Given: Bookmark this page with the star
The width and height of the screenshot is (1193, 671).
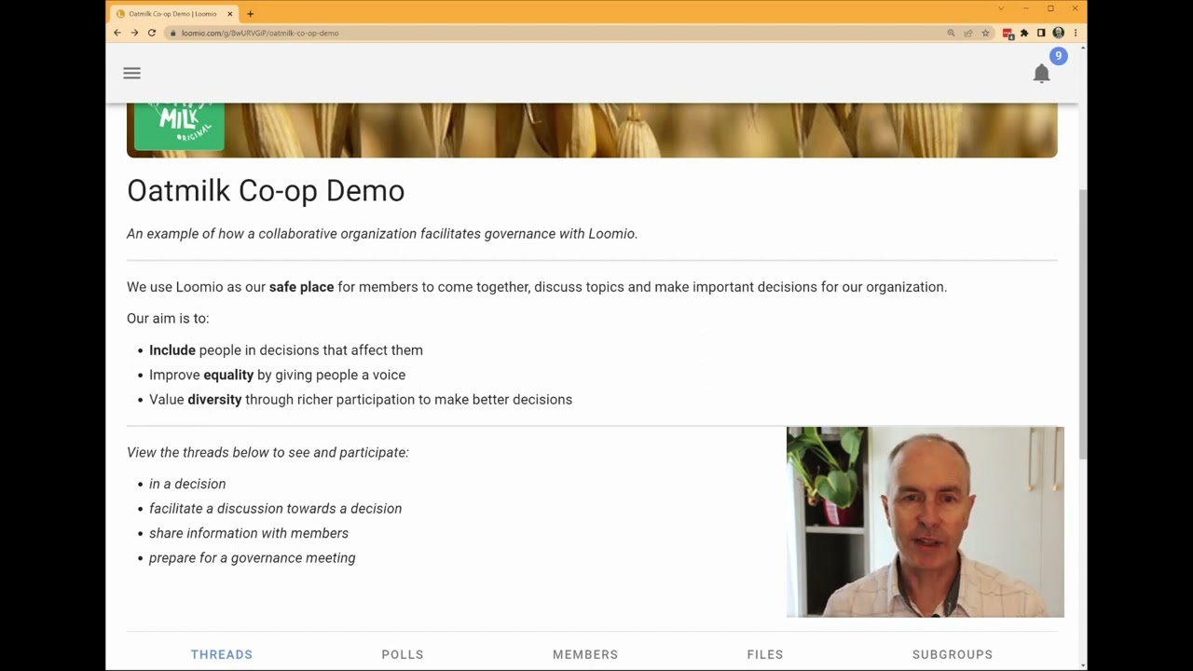Looking at the screenshot, I should (985, 33).
